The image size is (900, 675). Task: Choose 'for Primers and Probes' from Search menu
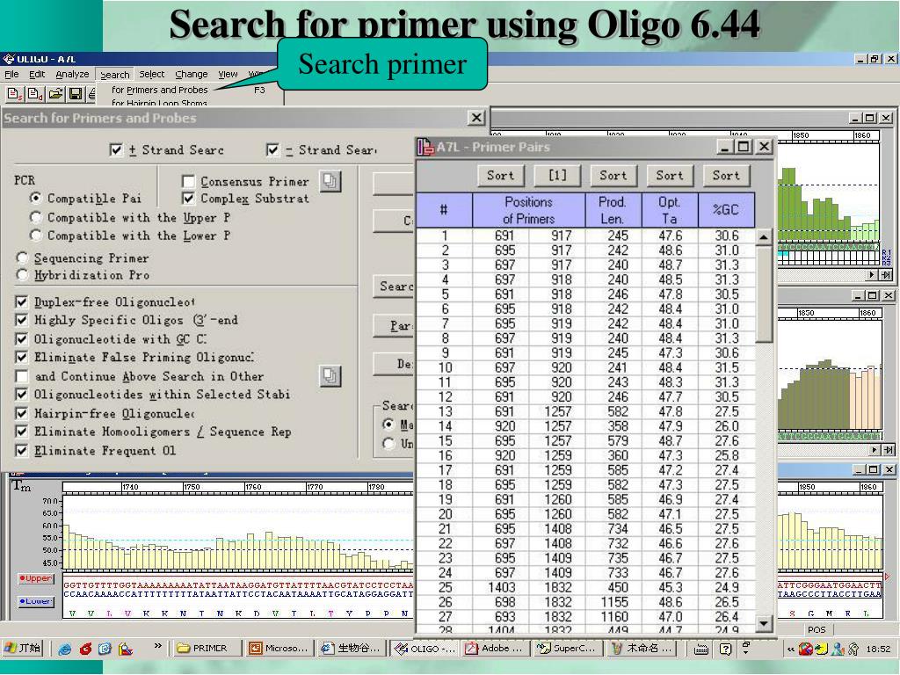click(160, 91)
